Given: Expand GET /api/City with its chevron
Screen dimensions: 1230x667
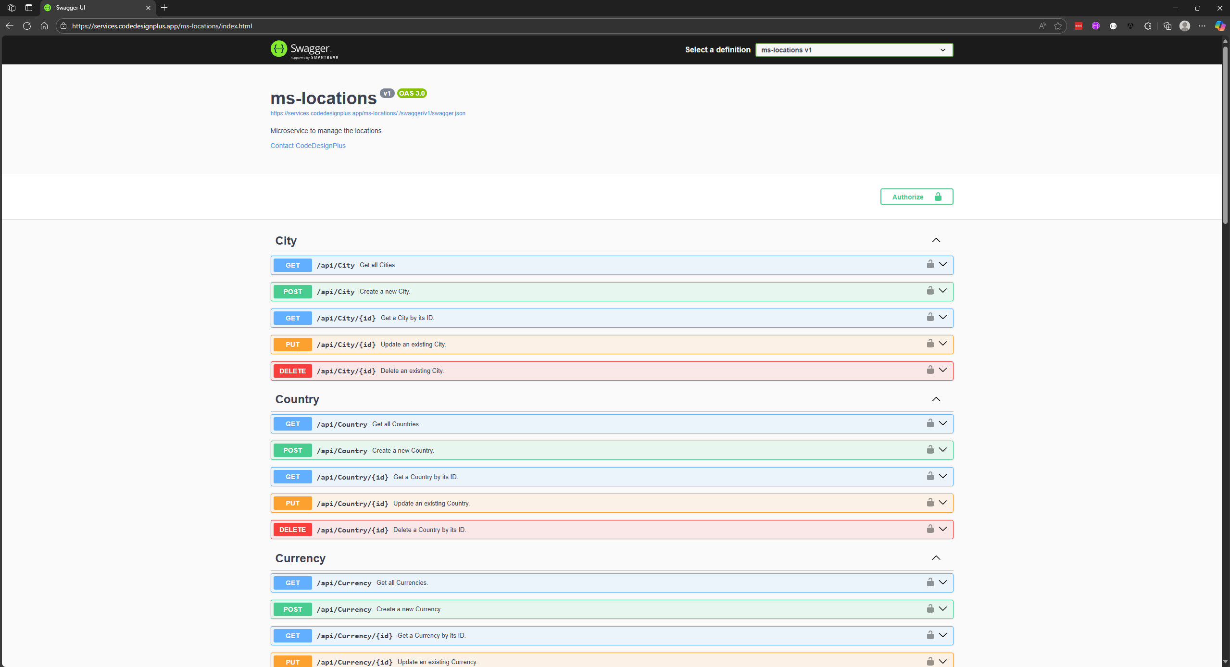Looking at the screenshot, I should (942, 264).
